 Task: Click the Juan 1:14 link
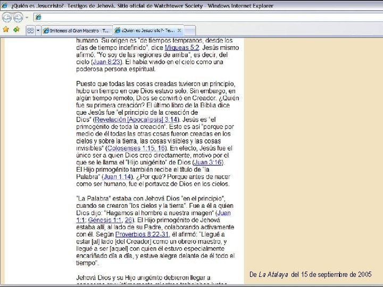click(x=117, y=176)
